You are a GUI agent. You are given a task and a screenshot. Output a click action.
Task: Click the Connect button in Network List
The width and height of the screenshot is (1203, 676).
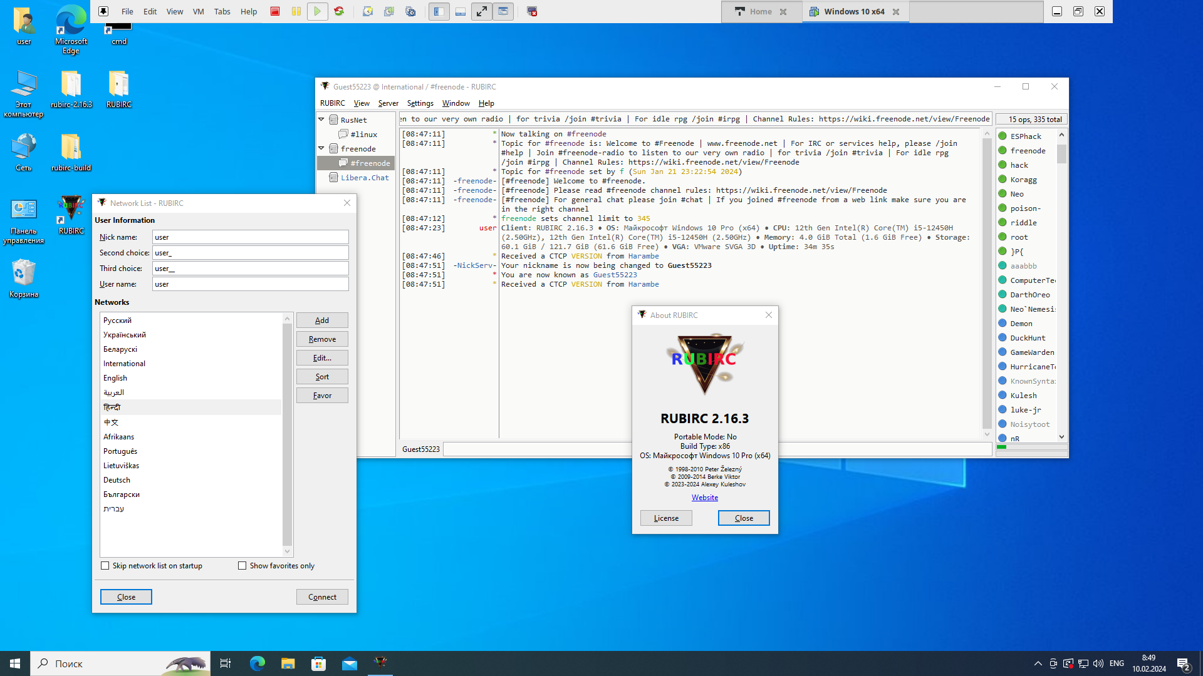[322, 597]
